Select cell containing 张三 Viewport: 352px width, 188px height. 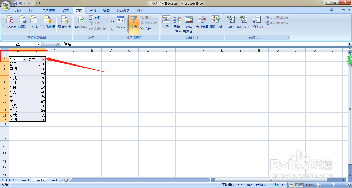[x=18, y=64]
